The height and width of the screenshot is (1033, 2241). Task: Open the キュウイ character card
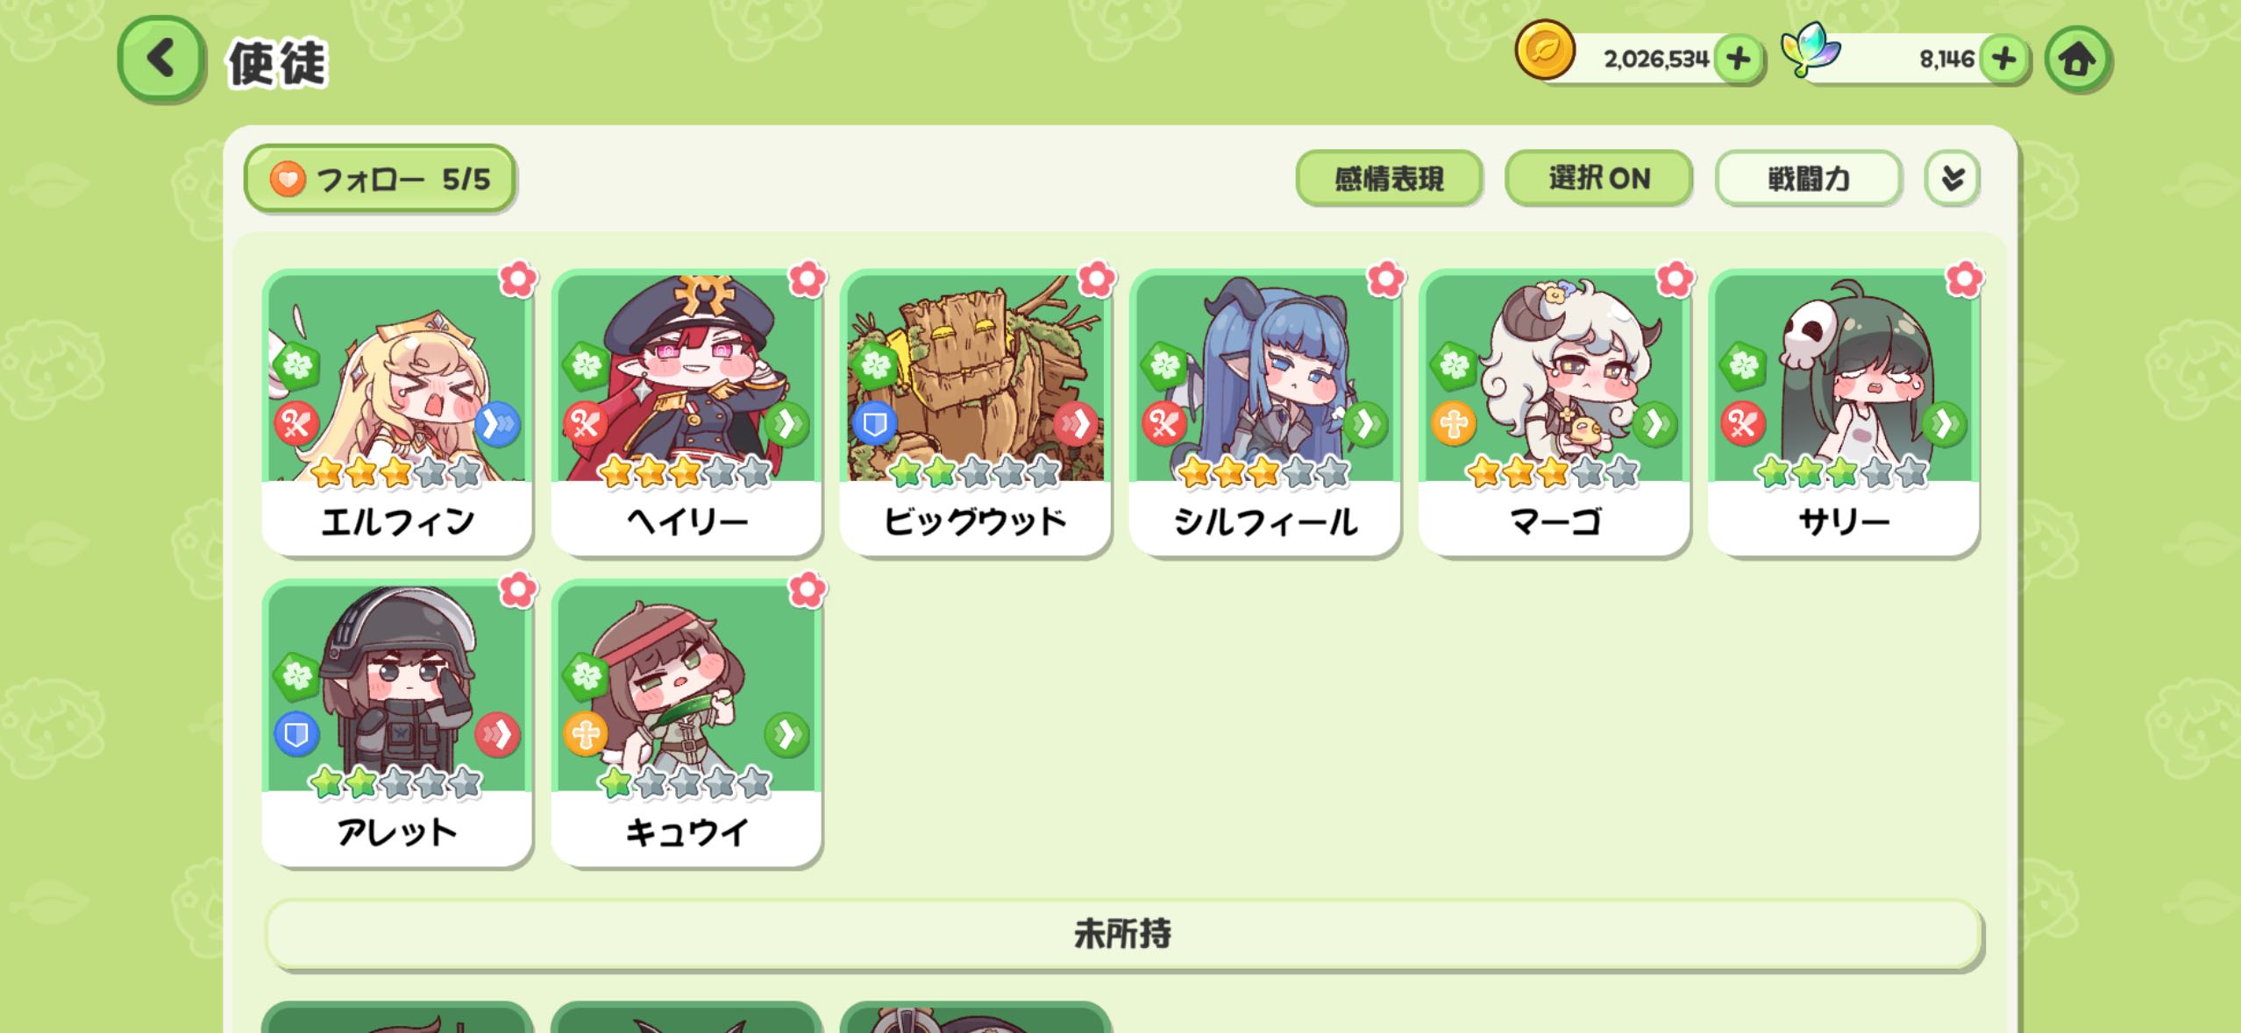click(x=687, y=723)
